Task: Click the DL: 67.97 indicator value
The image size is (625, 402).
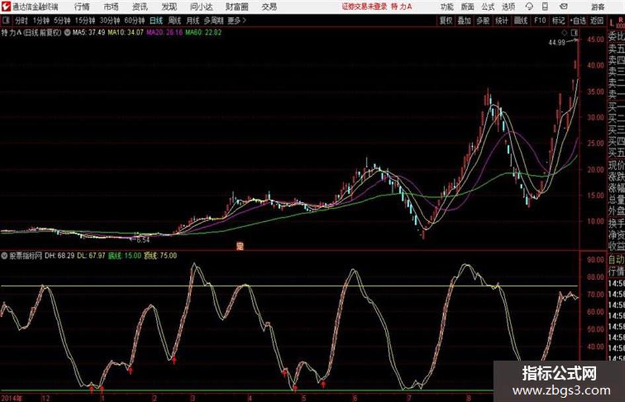Action: pos(91,256)
